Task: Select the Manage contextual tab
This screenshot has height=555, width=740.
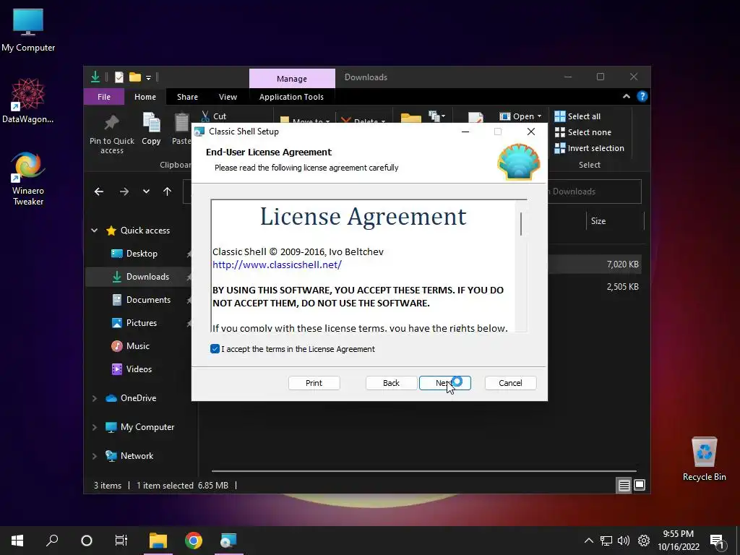Action: click(292, 78)
